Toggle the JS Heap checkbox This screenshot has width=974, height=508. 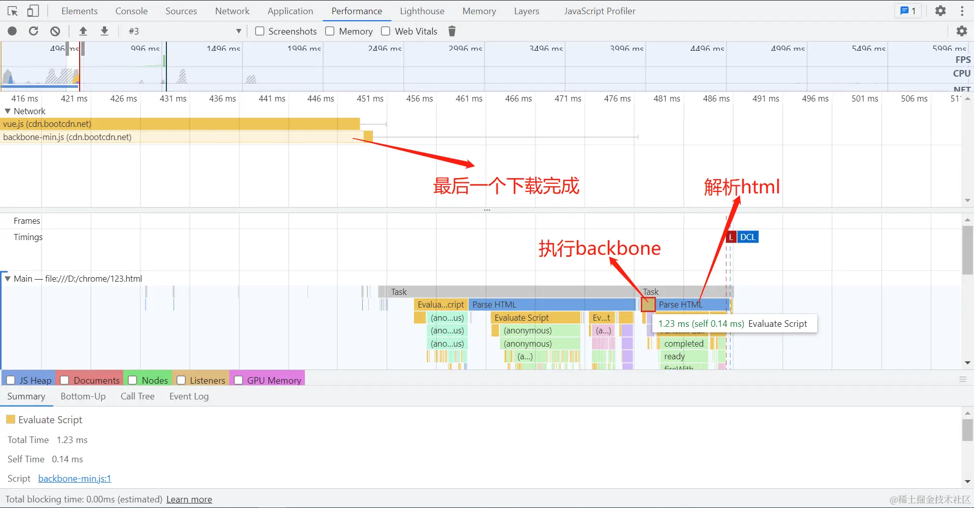click(x=11, y=380)
